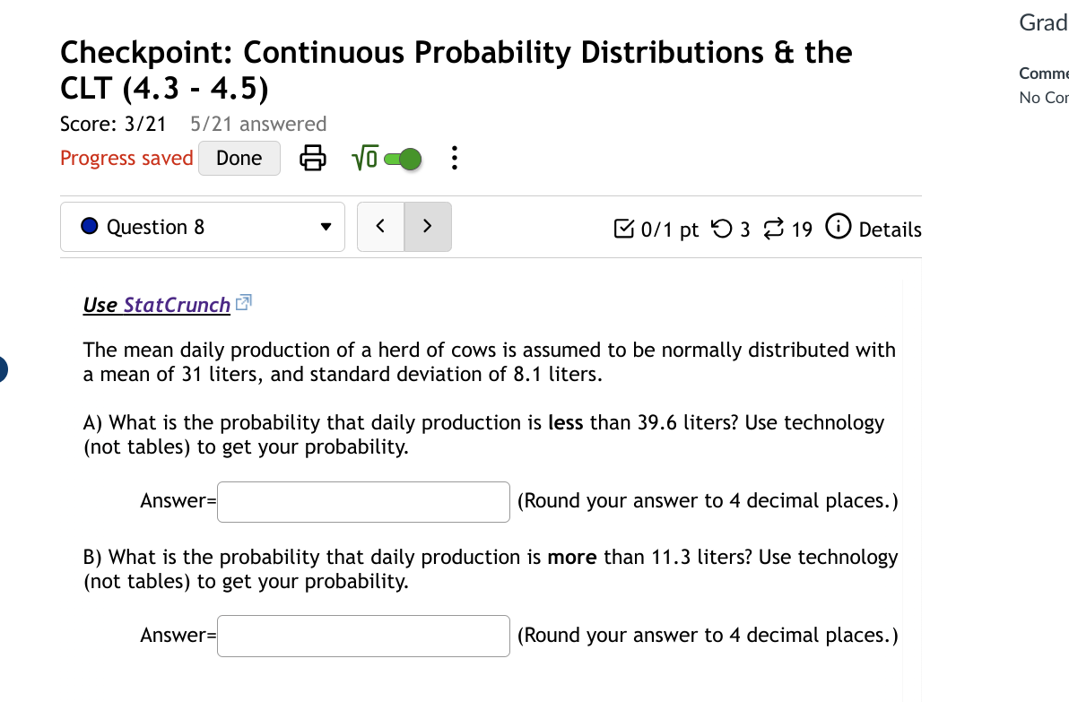Open the vertical three-dot options menu

tap(454, 158)
